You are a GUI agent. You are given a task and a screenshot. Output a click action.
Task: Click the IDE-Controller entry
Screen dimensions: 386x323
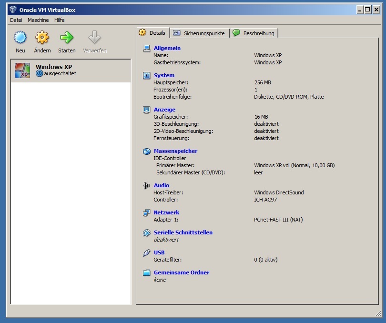(x=170, y=158)
